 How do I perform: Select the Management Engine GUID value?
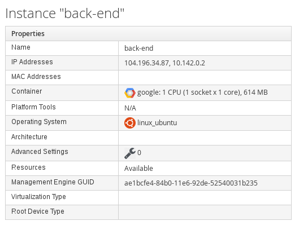point(191,183)
